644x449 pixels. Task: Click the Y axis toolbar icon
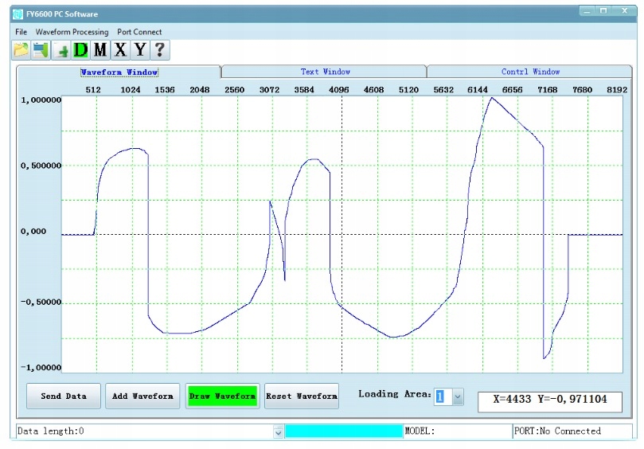(140, 50)
